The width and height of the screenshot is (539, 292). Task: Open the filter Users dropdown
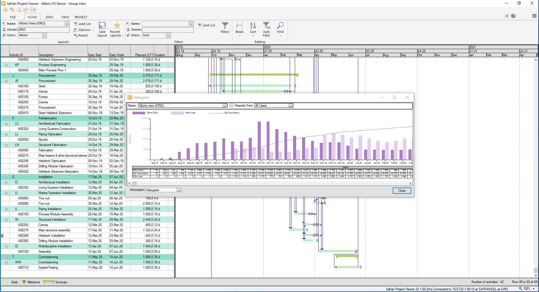click(x=168, y=36)
